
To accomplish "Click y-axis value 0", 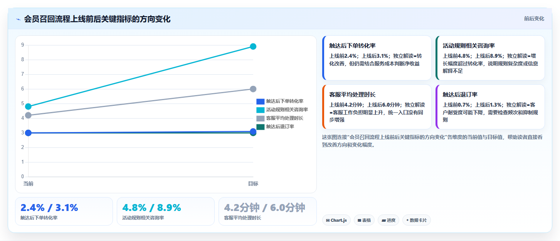I will [x=23, y=177].
